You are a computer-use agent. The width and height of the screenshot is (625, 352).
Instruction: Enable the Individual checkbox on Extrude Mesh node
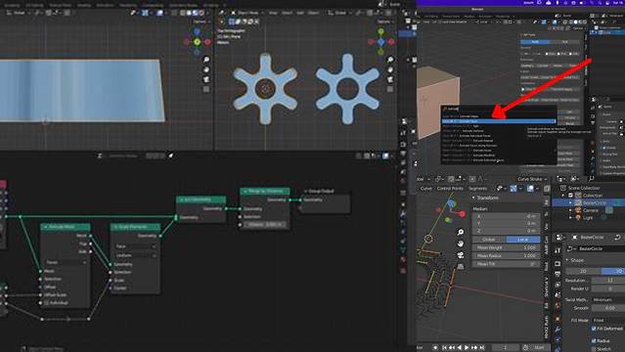point(46,303)
